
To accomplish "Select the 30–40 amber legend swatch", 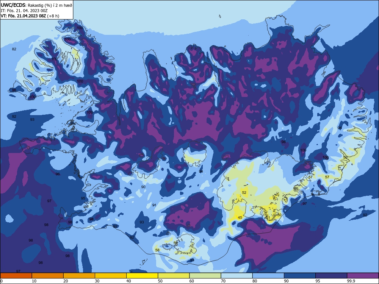I will pyautogui.click(x=111, y=276).
